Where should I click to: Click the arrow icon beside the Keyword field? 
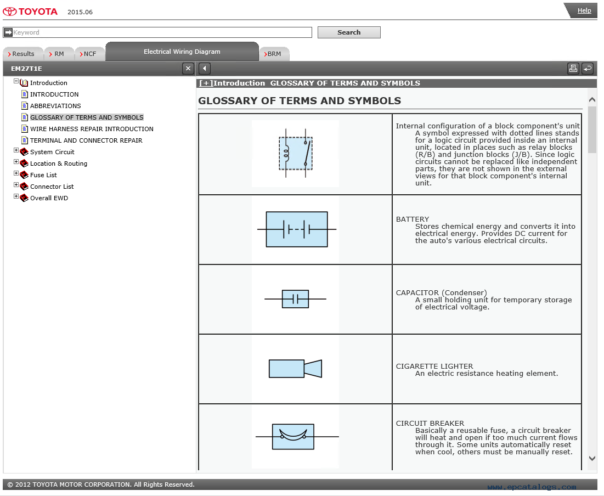8,32
